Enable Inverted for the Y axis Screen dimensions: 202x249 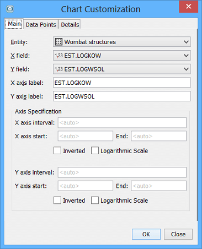click(57, 200)
